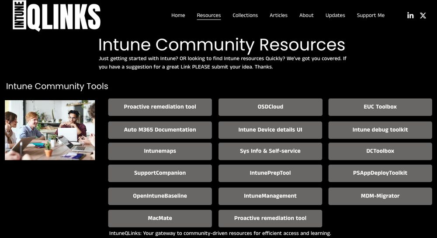This screenshot has height=238, width=437.
Task: Click the OpenIntuneBaseline button
Action: pyautogui.click(x=160, y=196)
